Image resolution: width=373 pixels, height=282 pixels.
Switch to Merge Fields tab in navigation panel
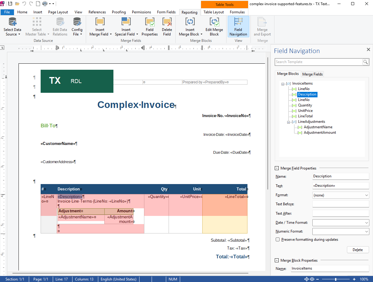313,74
